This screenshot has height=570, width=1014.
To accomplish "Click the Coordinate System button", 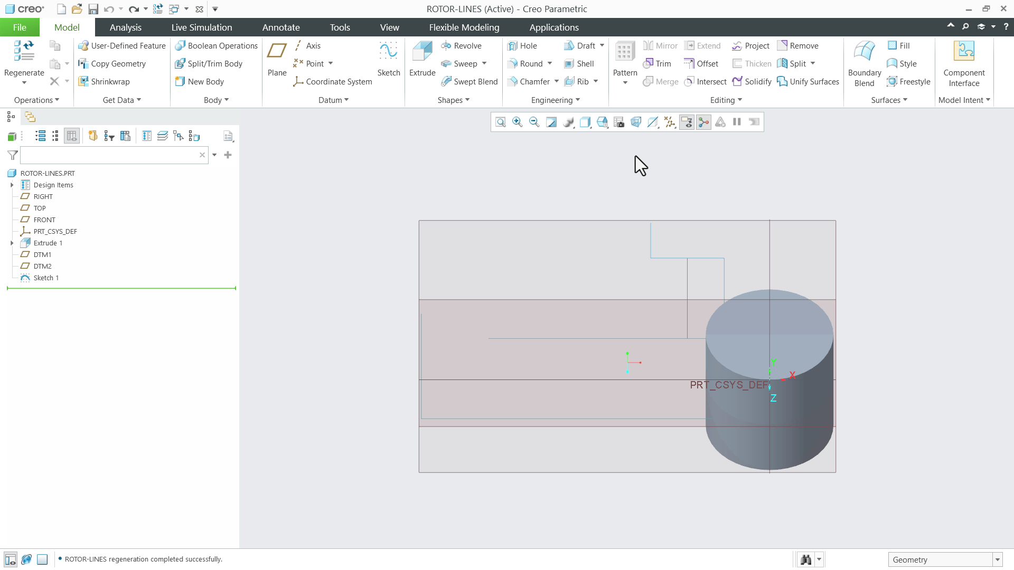I will [x=333, y=82].
